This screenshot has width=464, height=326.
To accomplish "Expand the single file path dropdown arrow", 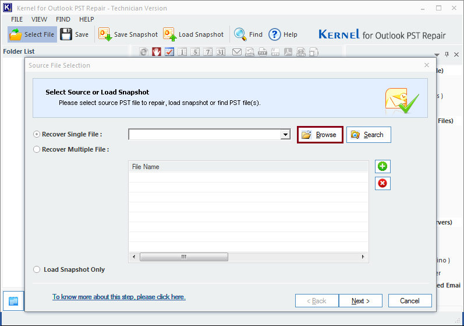I will coord(285,135).
